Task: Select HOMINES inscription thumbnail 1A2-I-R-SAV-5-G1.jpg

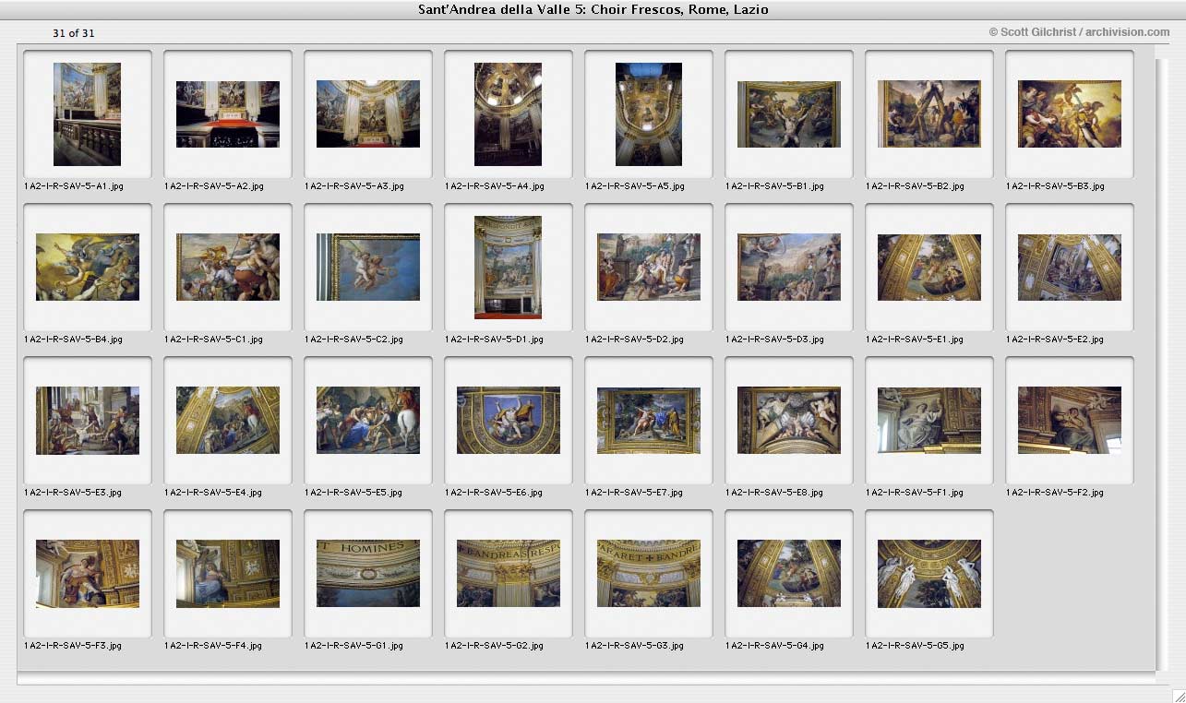Action: click(368, 574)
